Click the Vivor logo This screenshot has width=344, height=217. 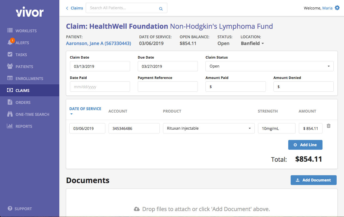[30, 12]
